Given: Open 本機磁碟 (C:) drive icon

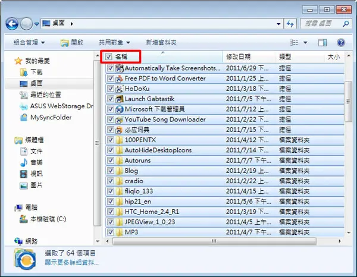Looking at the screenshot, I should [23, 219].
